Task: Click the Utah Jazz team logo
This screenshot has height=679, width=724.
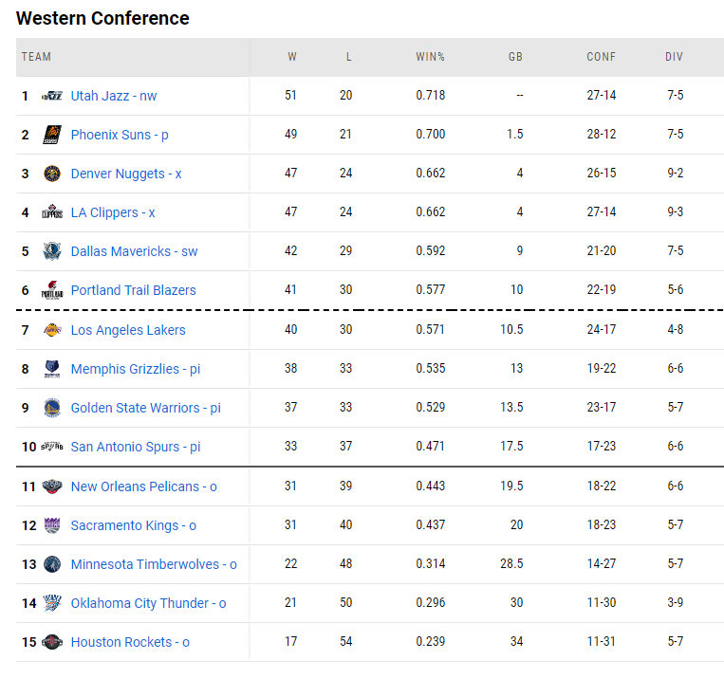Action: point(52,96)
